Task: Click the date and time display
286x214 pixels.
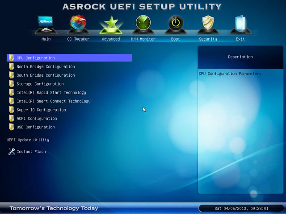Action: tap(241, 208)
